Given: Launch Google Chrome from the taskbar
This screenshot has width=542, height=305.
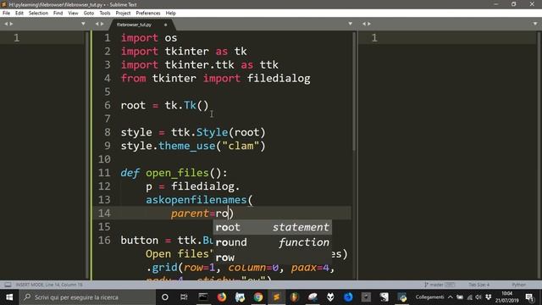Looking at the screenshot, I should [258, 297].
